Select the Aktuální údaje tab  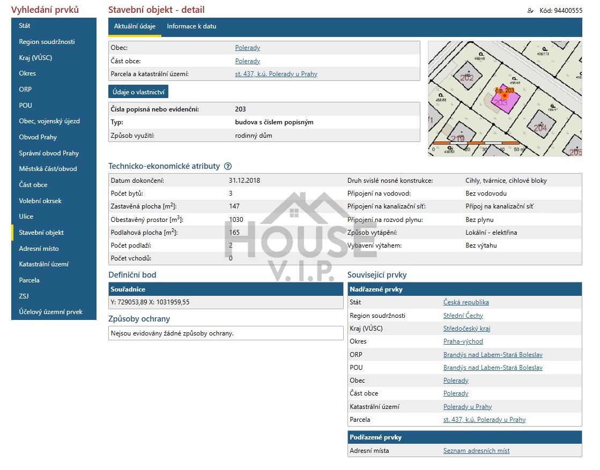(135, 26)
